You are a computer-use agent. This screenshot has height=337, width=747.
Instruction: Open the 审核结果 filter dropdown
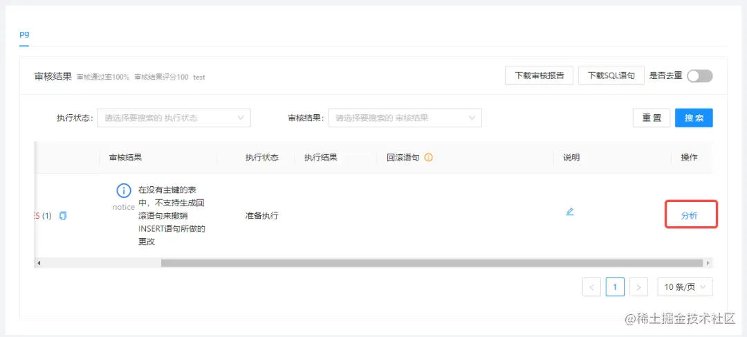[x=405, y=118]
